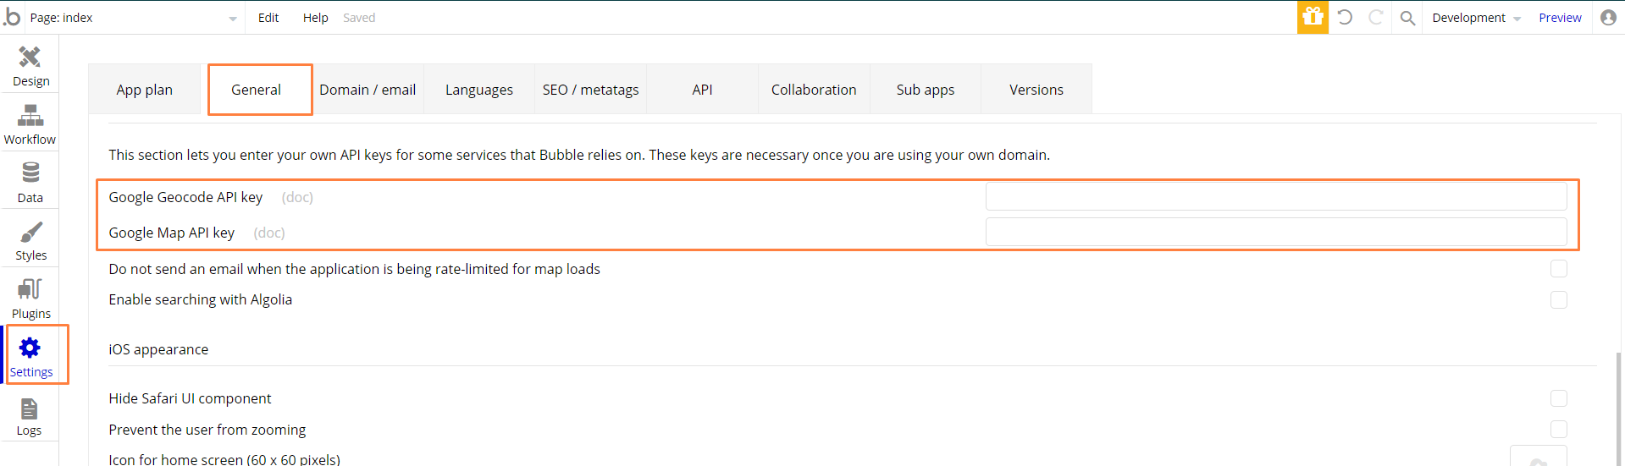Click the Preview link

(1560, 18)
